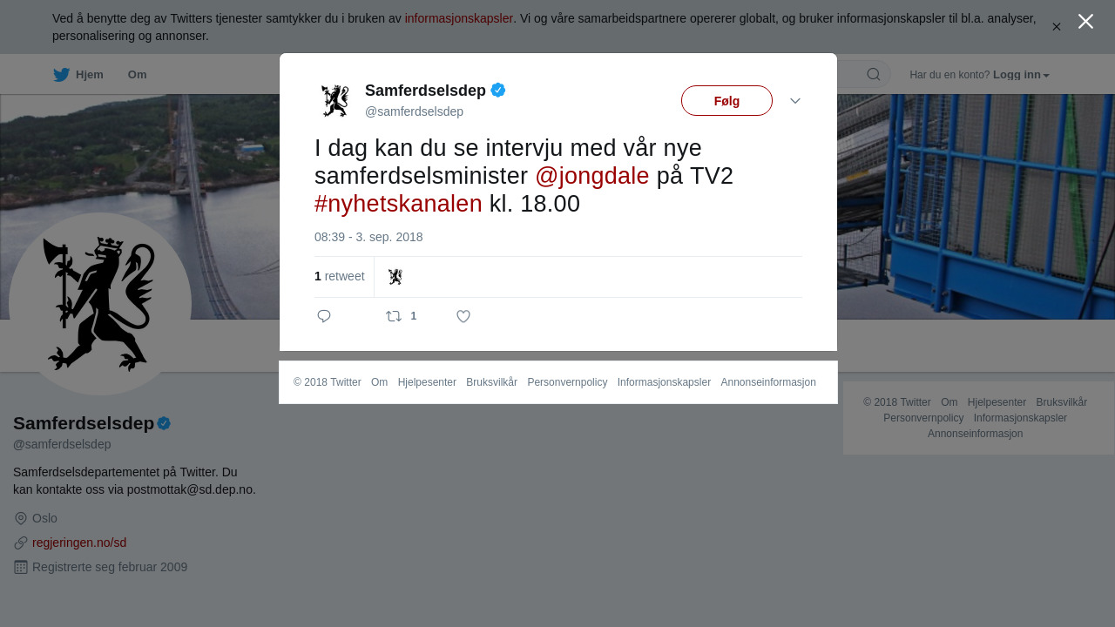
Task: Open regjeringen.no/sd profile link
Action: [79, 543]
